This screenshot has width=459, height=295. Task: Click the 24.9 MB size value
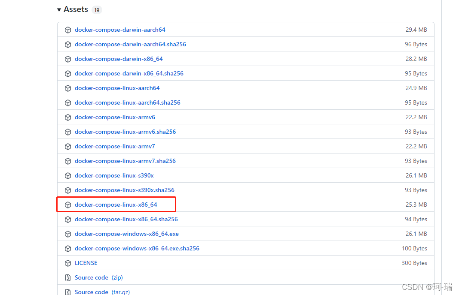pos(416,88)
